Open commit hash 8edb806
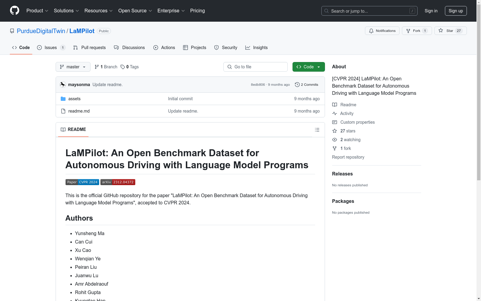Viewport: 481px width, 301px height. (x=258, y=85)
